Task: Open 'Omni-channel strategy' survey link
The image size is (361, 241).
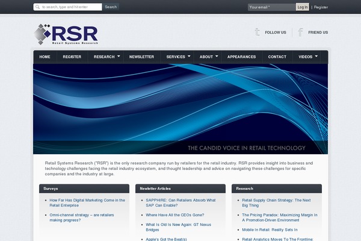Action: [x=82, y=218]
